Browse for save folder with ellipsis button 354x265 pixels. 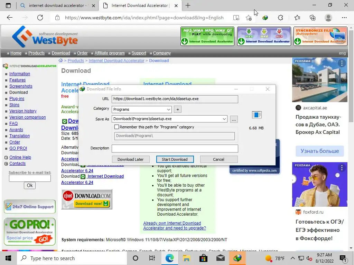(234, 119)
